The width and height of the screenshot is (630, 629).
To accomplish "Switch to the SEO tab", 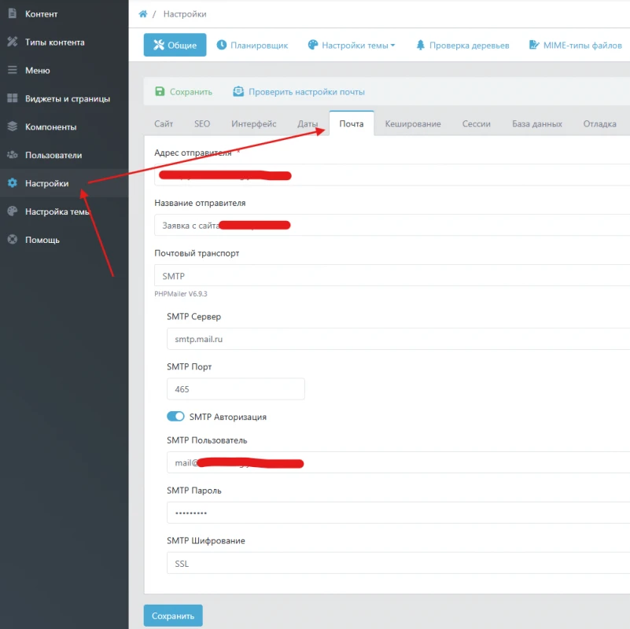I will [202, 124].
